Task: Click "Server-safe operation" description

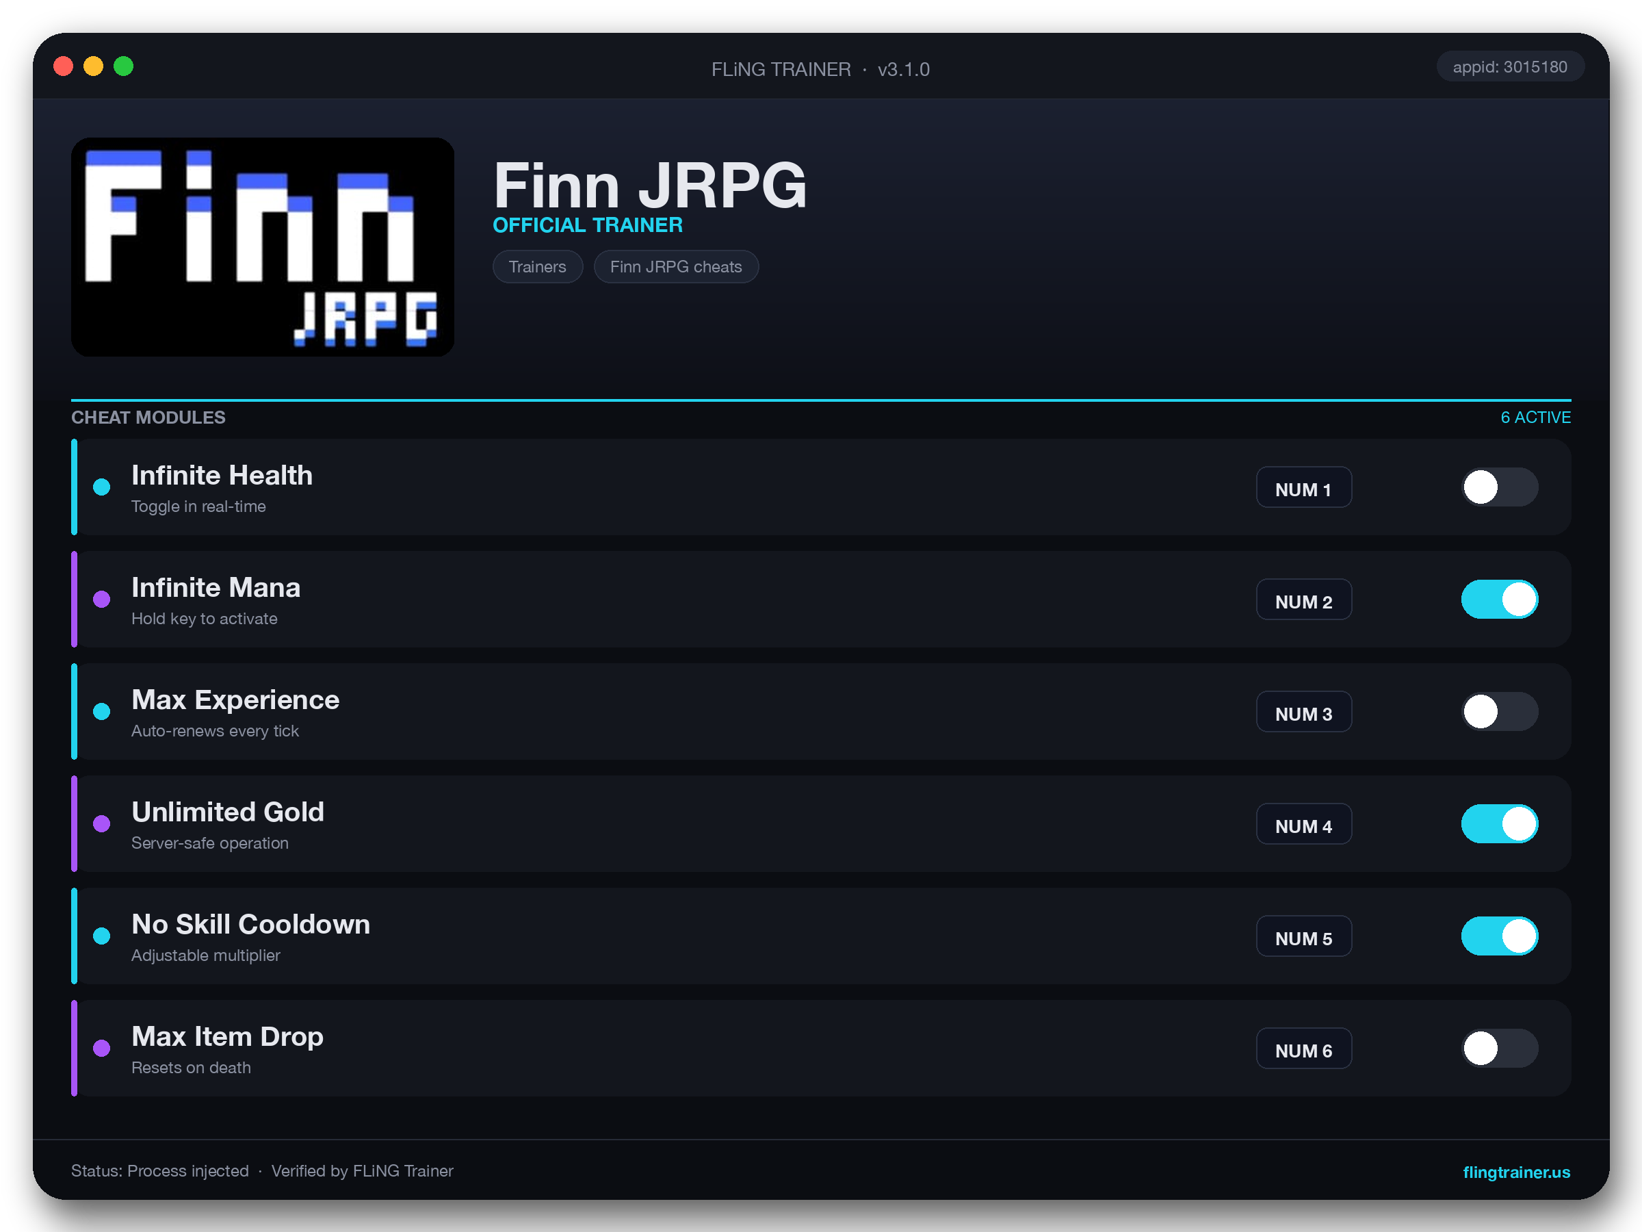Action: (x=210, y=843)
